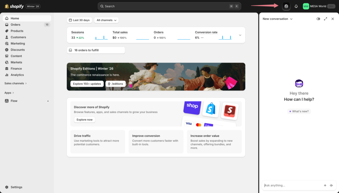The image size is (339, 193).
Task: Open notifications via the bell icon
Action: tap(296, 6)
